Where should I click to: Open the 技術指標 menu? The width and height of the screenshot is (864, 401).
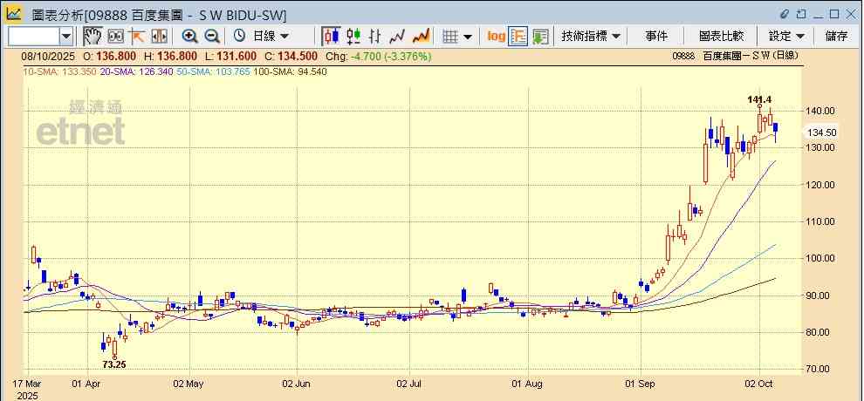(591, 36)
